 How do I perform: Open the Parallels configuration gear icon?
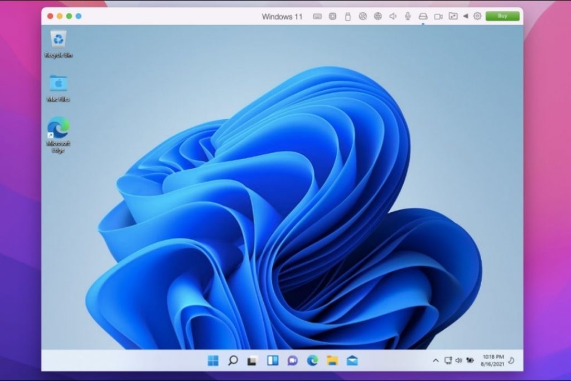(477, 17)
